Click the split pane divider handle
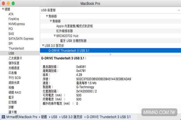Screen dimensions: 181x120 point(110,54)
